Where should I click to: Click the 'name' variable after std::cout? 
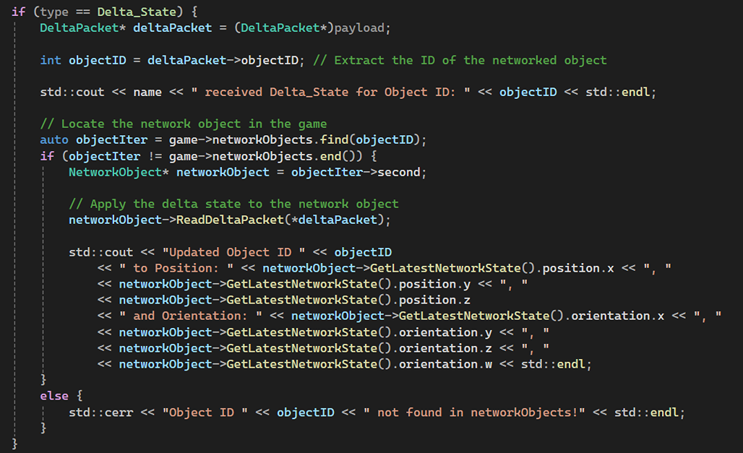pyautogui.click(x=168, y=92)
